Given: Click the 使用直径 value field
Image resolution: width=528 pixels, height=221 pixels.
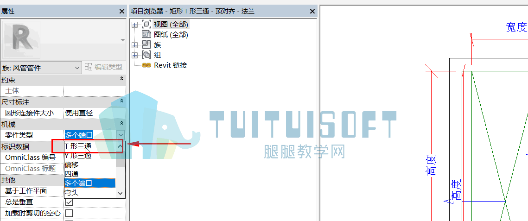Looking at the screenshot, I should click(95, 113).
